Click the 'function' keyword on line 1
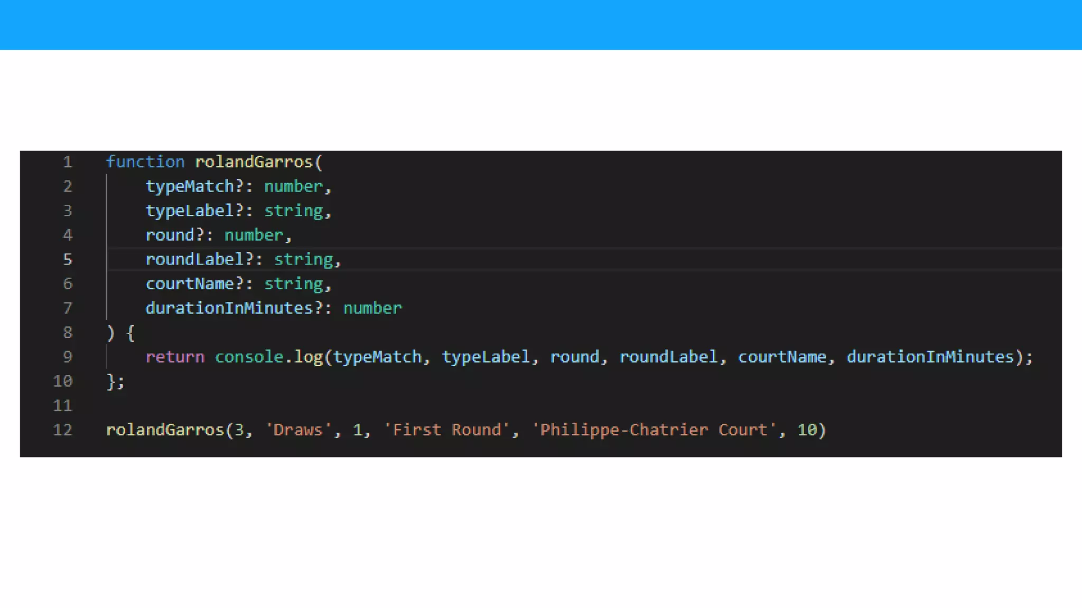 click(x=145, y=162)
